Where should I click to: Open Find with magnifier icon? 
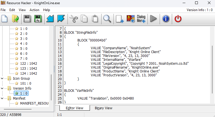[107, 19]
